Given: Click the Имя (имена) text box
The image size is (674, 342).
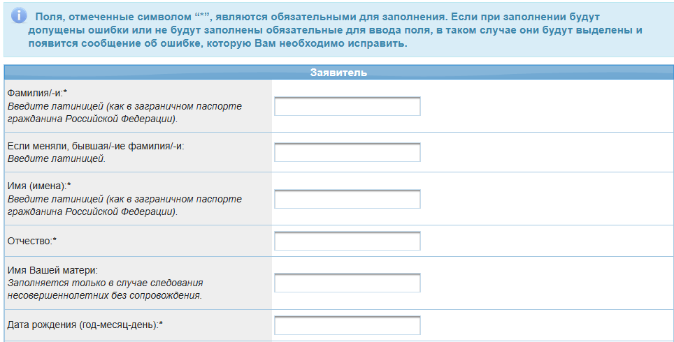Looking at the screenshot, I should 347,199.
